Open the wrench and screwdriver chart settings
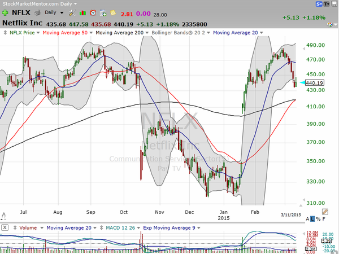Screen dimensions: 339x254 pos(72,13)
